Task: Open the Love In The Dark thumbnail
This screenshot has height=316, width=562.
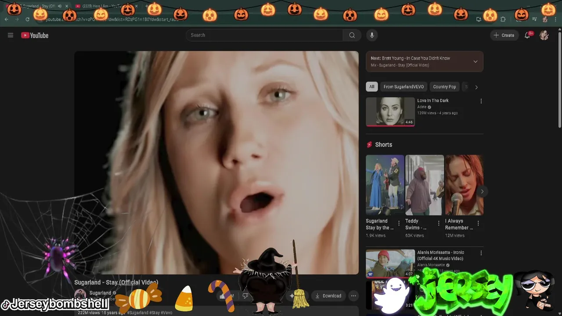Action: click(390, 111)
